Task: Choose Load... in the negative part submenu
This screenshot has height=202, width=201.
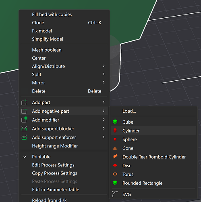Action: pos(129,111)
